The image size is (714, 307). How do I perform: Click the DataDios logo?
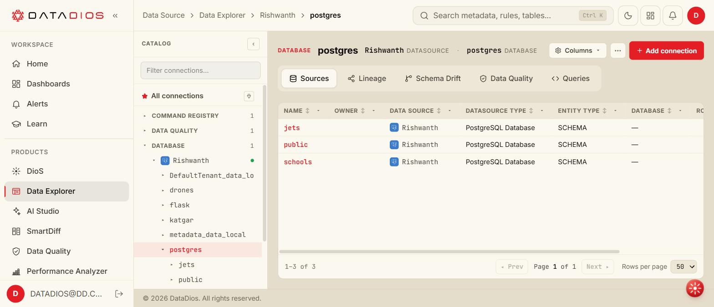(x=57, y=15)
